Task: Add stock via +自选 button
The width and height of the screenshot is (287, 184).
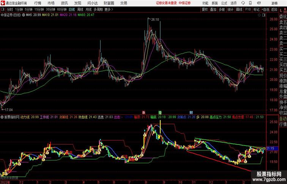Action: (x=265, y=9)
